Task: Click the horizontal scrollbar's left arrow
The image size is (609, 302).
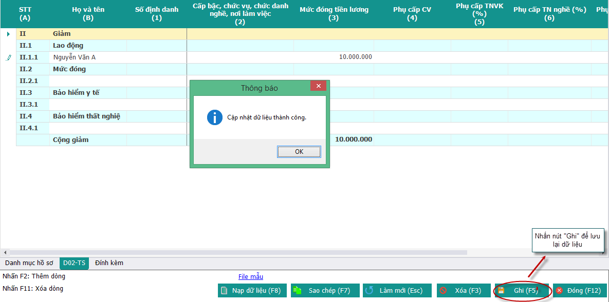Action: click(5, 252)
